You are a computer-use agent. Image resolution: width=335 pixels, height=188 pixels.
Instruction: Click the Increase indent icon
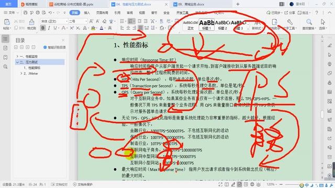coord(146,21)
